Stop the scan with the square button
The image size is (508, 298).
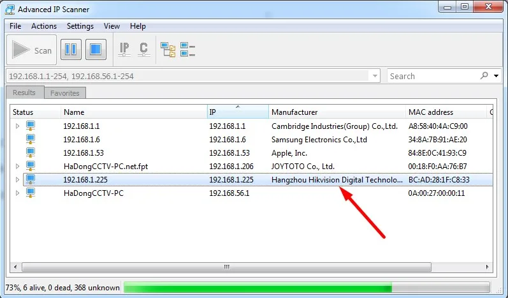[96, 50]
